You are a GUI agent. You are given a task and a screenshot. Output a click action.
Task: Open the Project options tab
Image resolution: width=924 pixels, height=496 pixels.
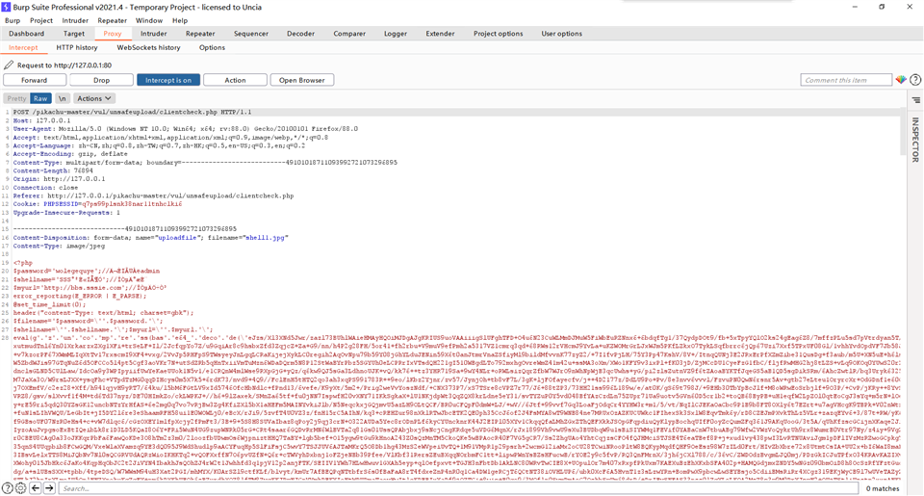[498, 34]
